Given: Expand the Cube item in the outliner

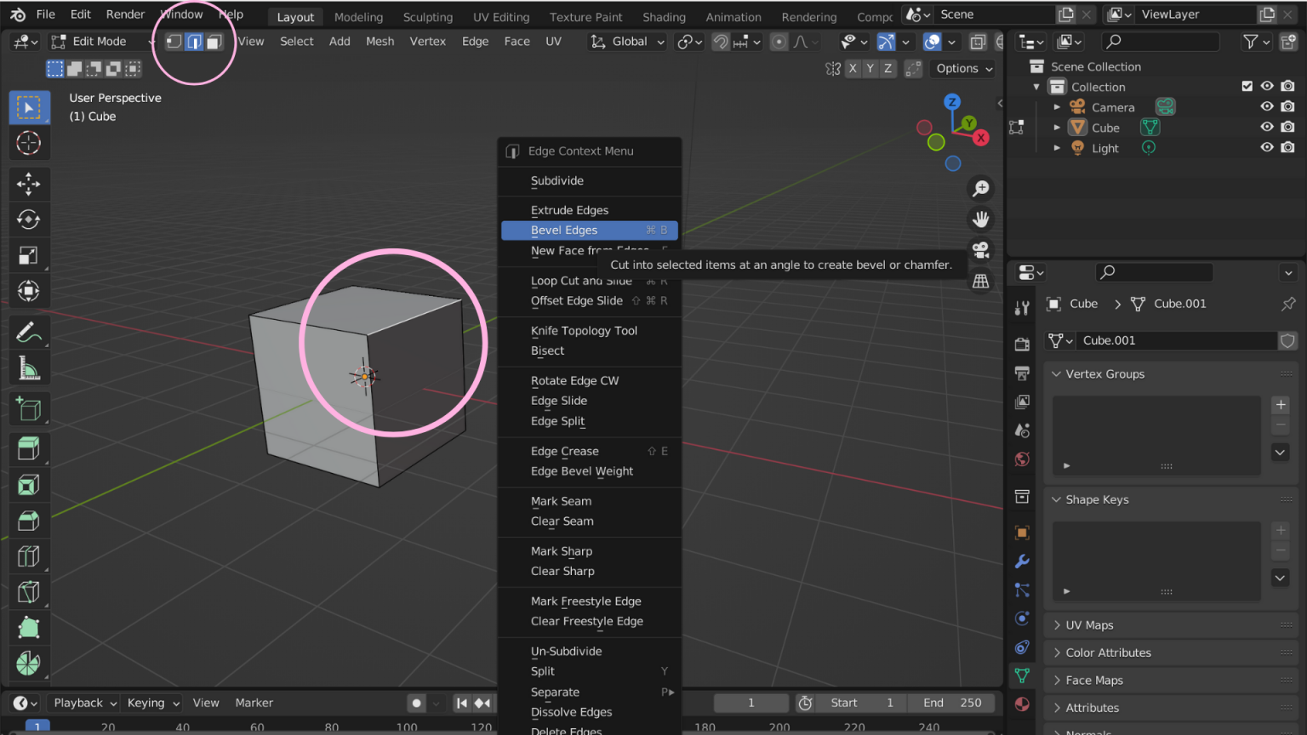Looking at the screenshot, I should 1057,127.
